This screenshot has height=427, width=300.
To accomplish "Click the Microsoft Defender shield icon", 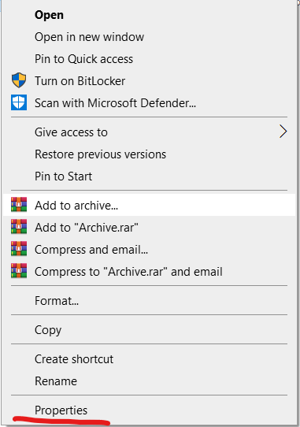I will [19, 102].
